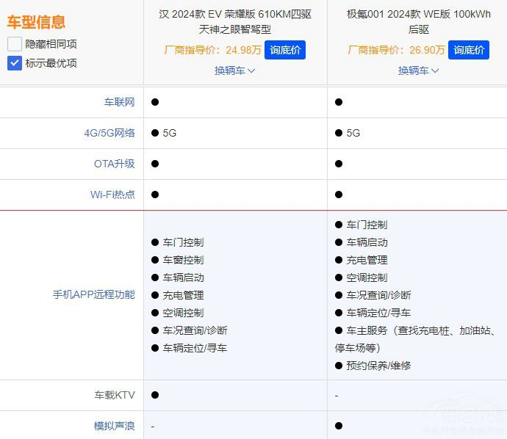507x439 pixels.
Task: Click 询底价 button for 汉 2024款 EV
Action: coord(285,50)
